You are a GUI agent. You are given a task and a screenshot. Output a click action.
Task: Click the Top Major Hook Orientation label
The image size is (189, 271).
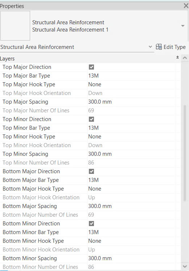pos(37,93)
